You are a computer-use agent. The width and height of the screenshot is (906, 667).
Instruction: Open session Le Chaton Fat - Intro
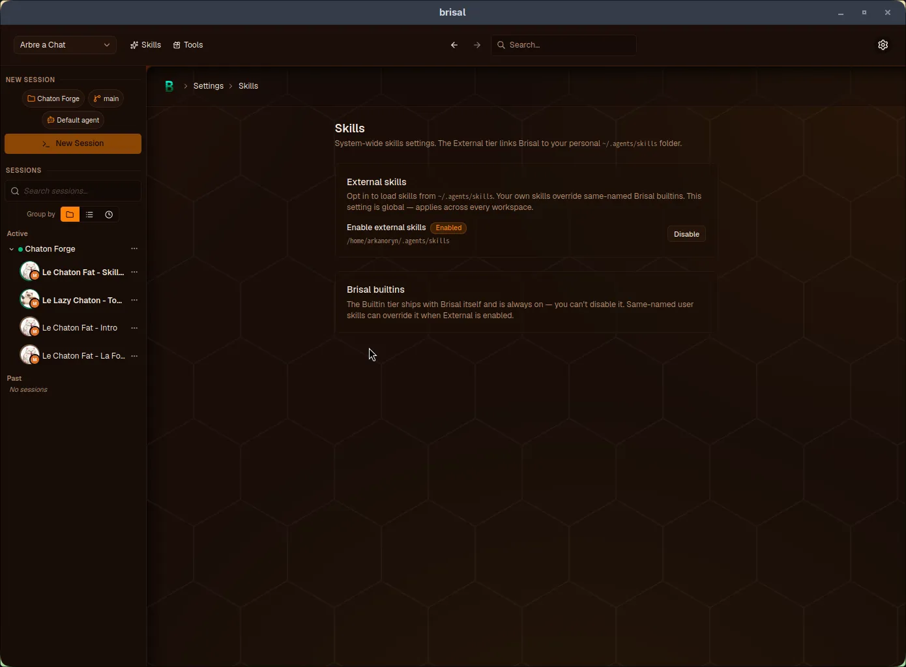pyautogui.click(x=80, y=328)
